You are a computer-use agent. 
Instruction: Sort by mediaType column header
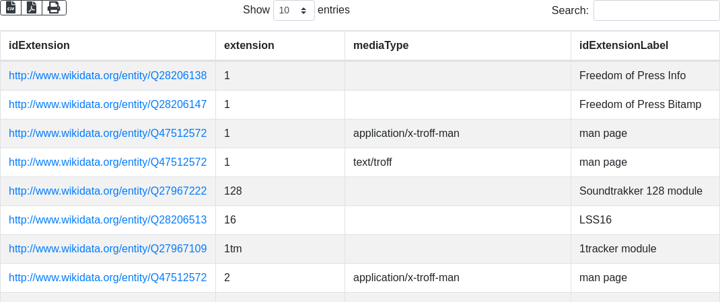point(381,46)
